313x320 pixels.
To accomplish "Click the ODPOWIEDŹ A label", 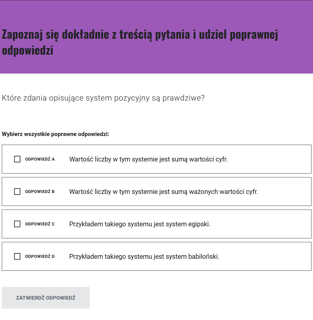I will coord(40,159).
